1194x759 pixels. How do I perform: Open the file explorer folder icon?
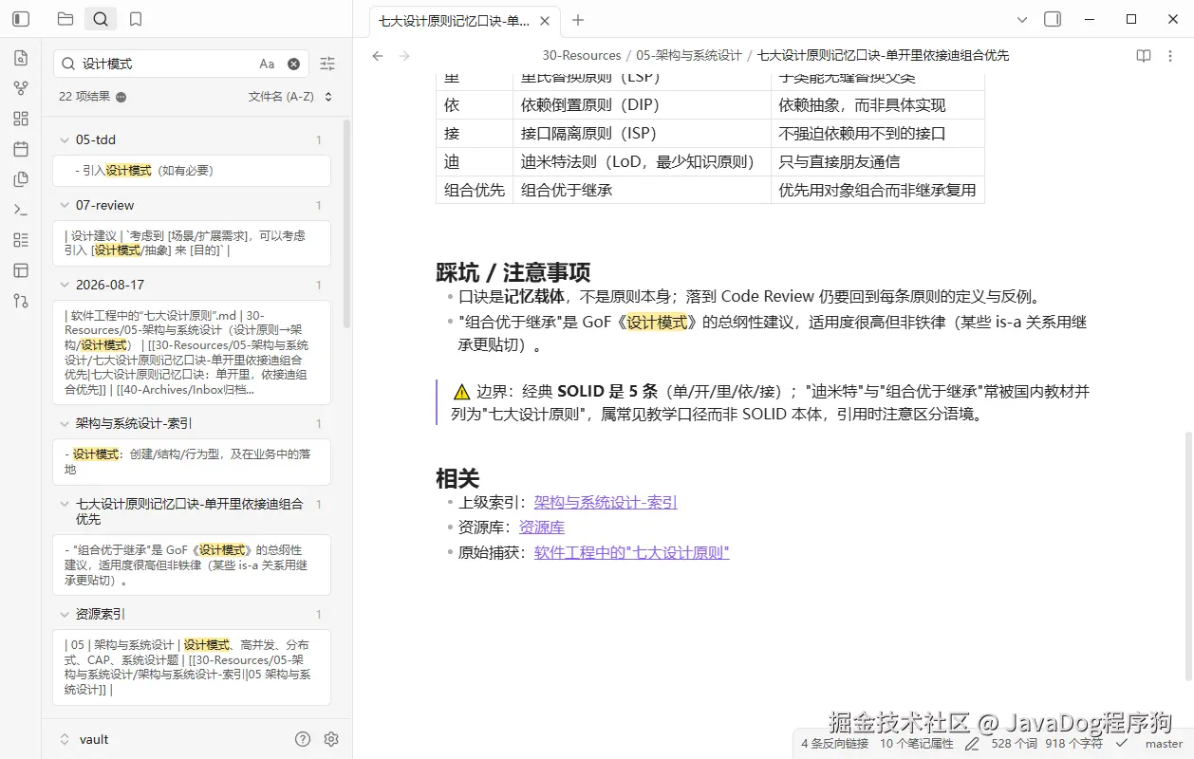65,19
